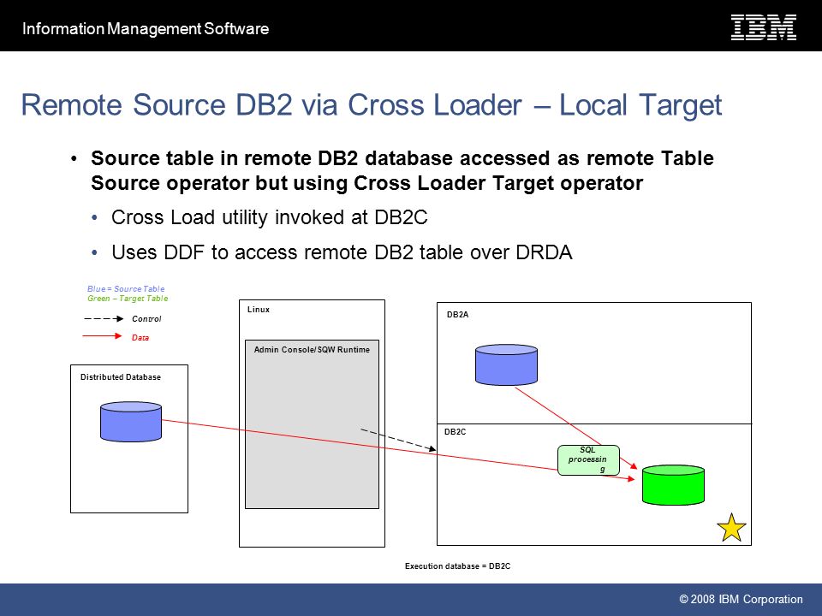This screenshot has width=822, height=616.
Task: Click the SQL processing box
Action: pyautogui.click(x=588, y=460)
